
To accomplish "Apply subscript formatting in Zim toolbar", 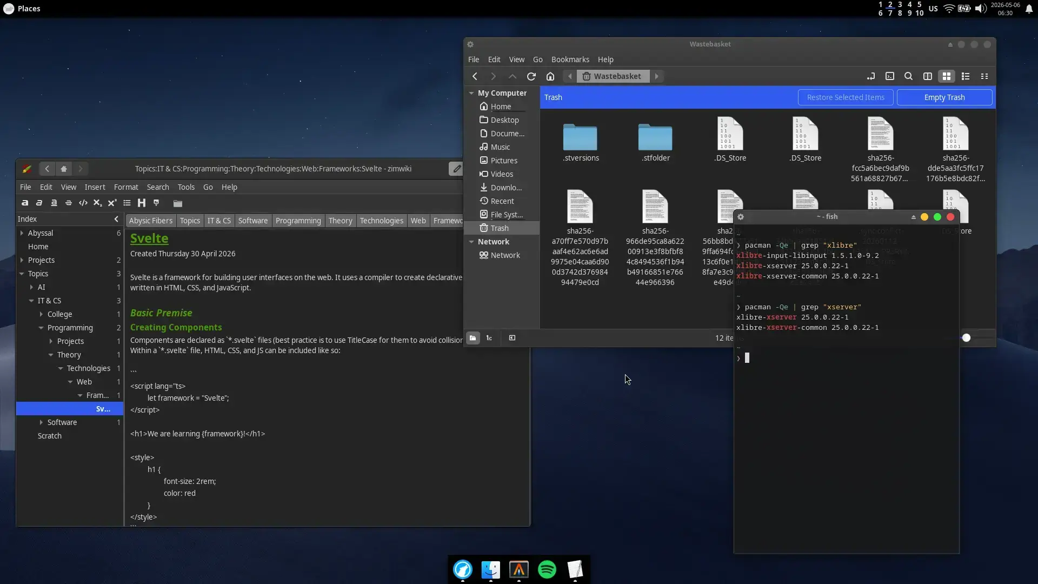I will tap(97, 203).
